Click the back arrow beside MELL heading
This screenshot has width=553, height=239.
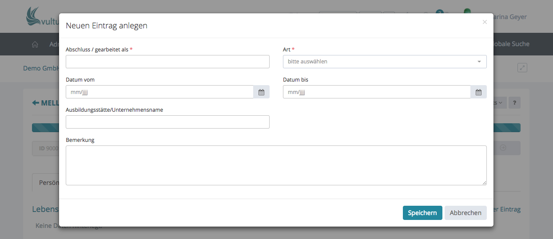(x=36, y=103)
